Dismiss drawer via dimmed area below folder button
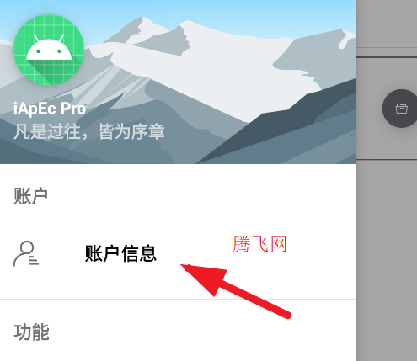The width and height of the screenshot is (417, 361). pyautogui.click(x=387, y=252)
